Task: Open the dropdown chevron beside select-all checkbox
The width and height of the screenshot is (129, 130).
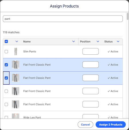Action: [17, 41]
